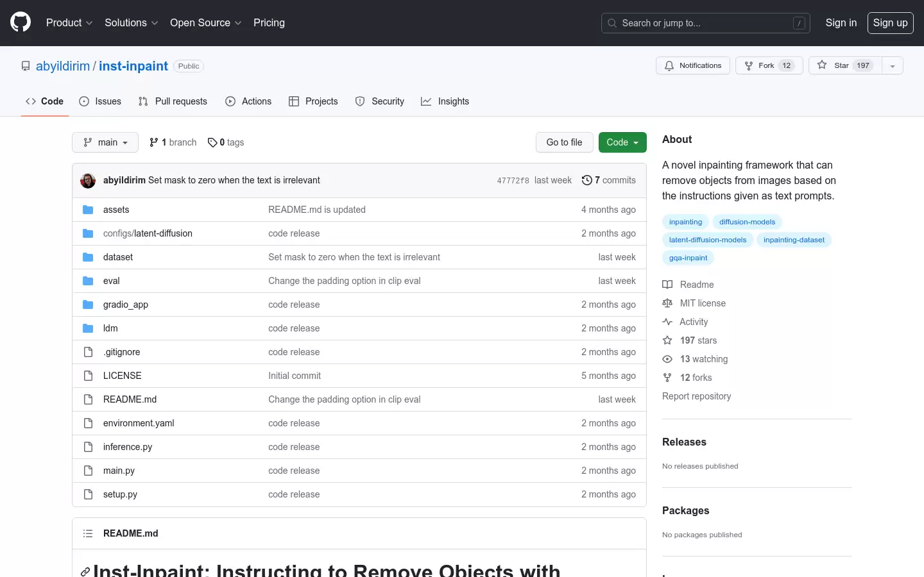This screenshot has height=577, width=924.
Task: Focus the Search or jump to field
Action: (706, 23)
